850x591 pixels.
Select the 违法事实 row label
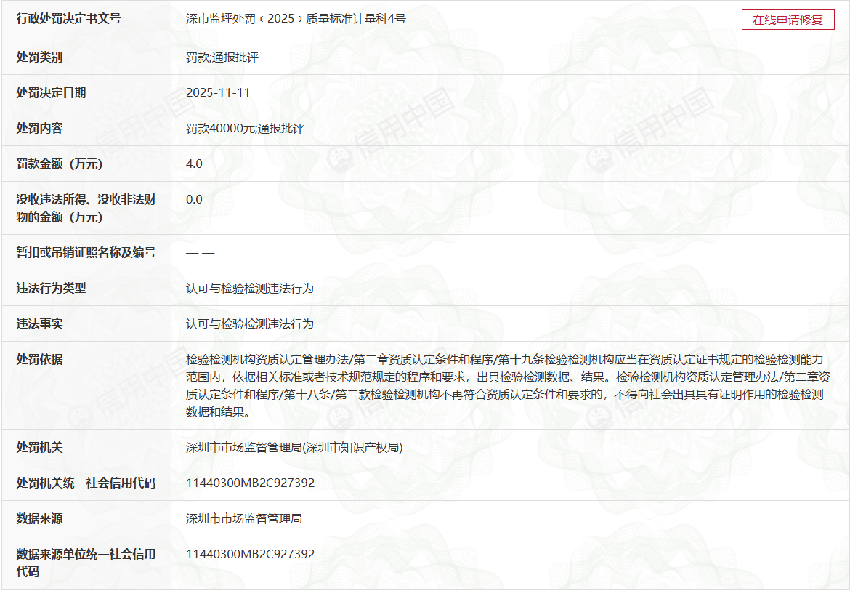tap(39, 323)
